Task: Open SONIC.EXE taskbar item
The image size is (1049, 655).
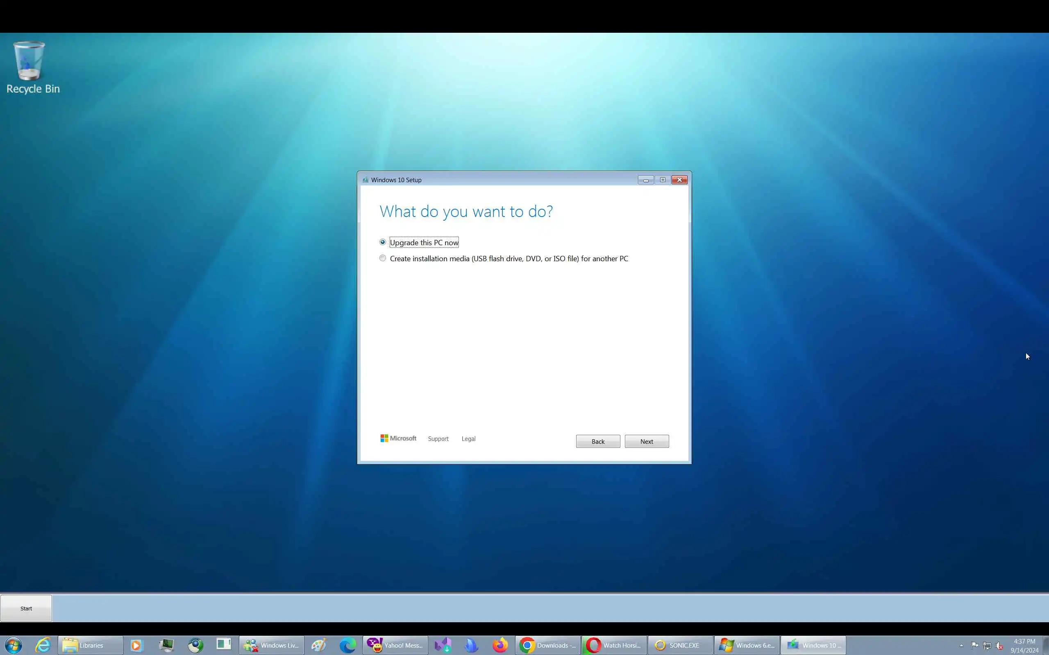Action: click(680, 645)
